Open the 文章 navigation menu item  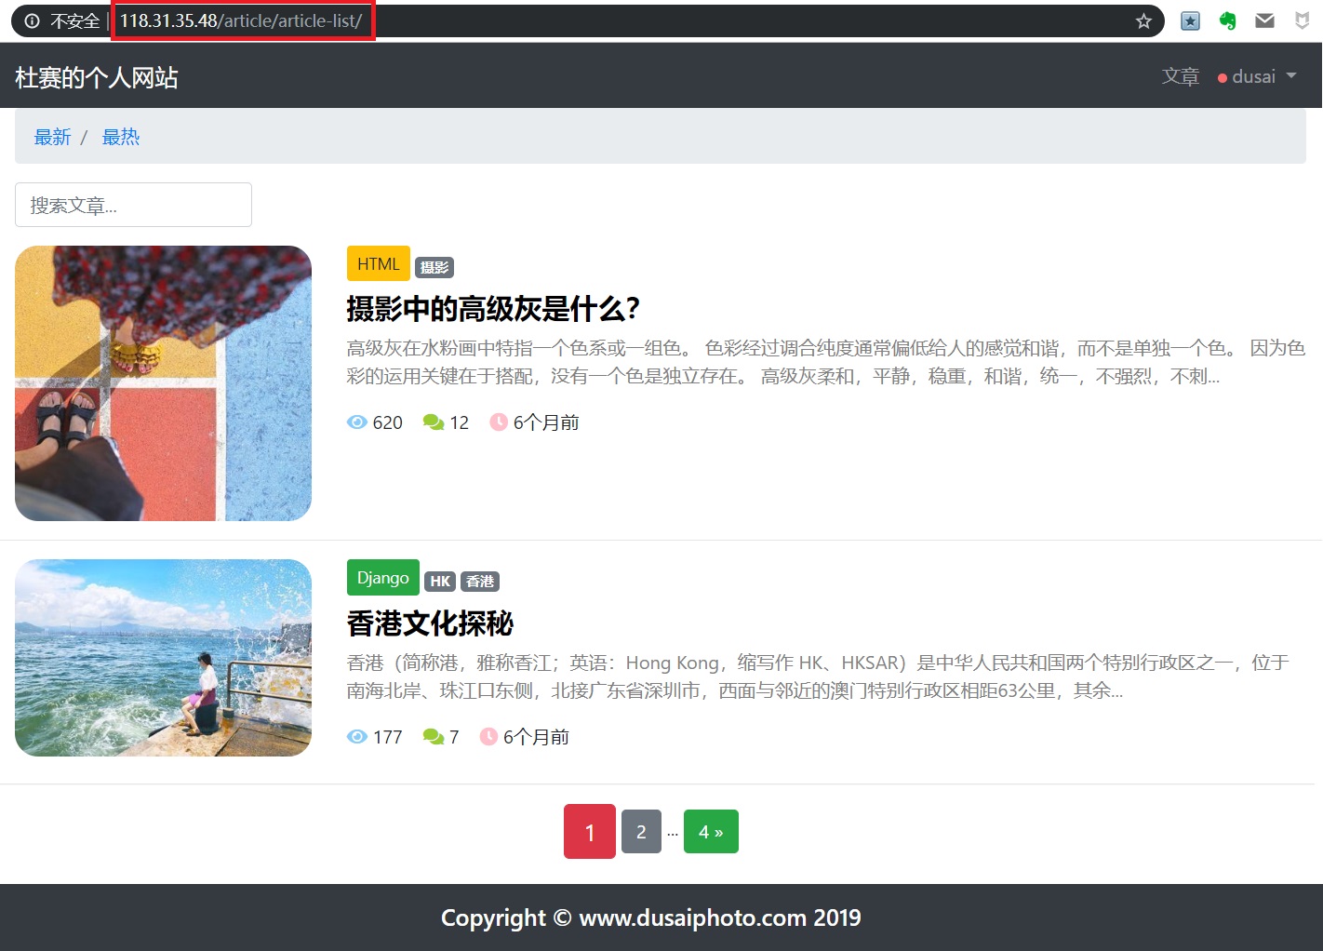click(x=1180, y=77)
